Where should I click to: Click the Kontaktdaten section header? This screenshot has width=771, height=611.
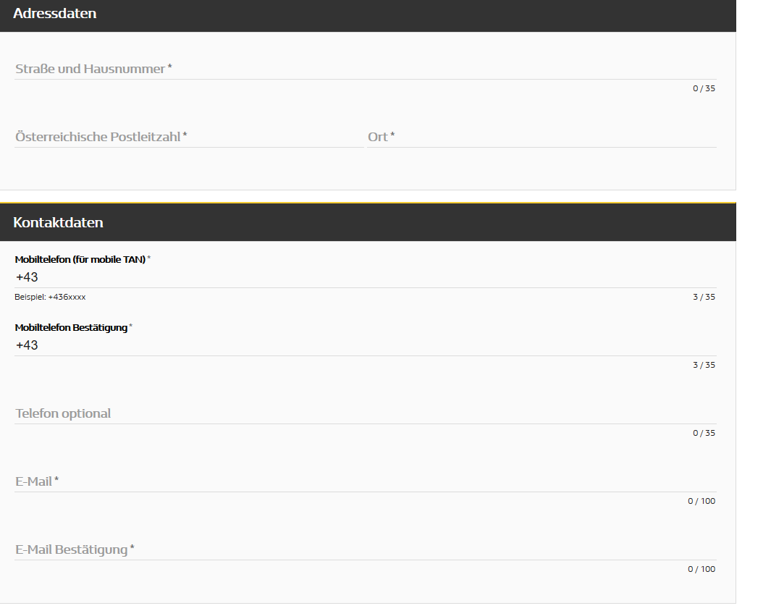58,222
